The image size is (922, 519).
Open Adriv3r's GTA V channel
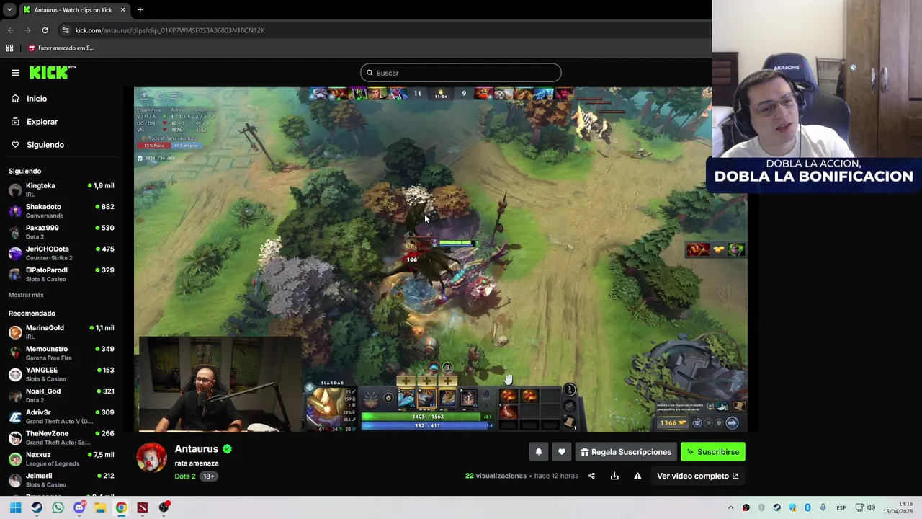point(61,416)
